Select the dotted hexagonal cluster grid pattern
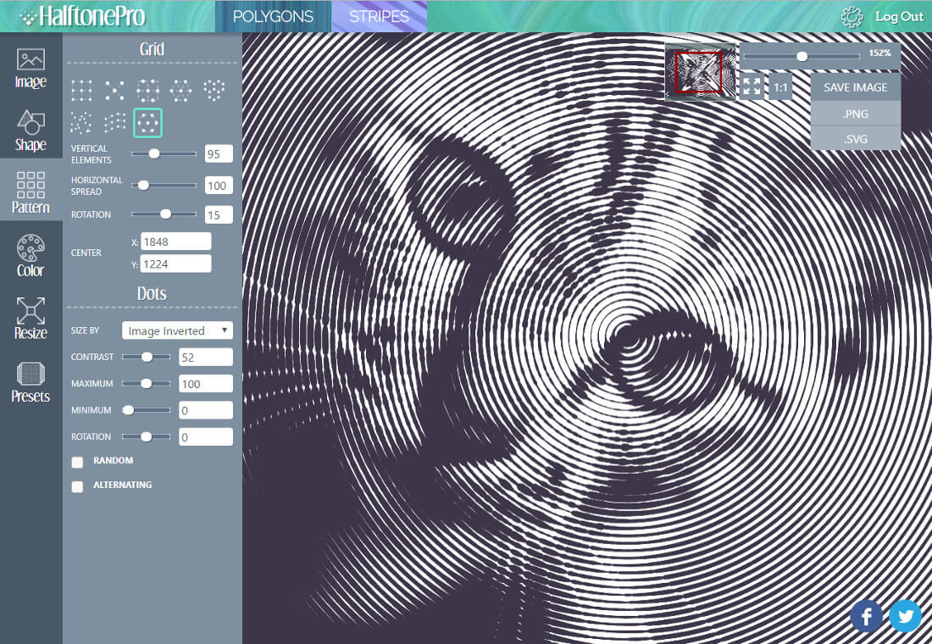The width and height of the screenshot is (932, 644). 214,91
